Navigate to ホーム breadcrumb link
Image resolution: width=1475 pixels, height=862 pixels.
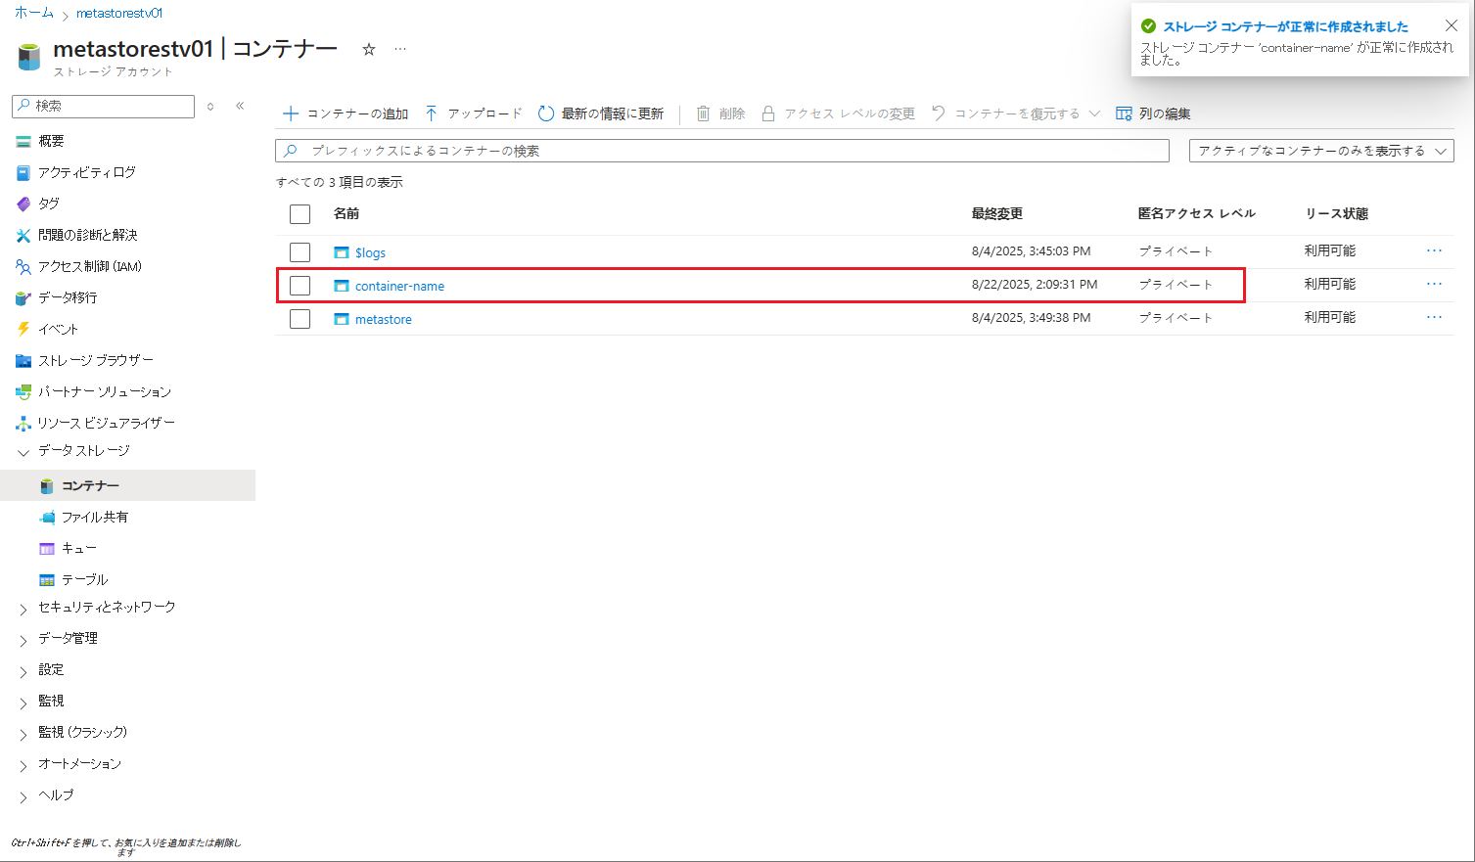(34, 13)
